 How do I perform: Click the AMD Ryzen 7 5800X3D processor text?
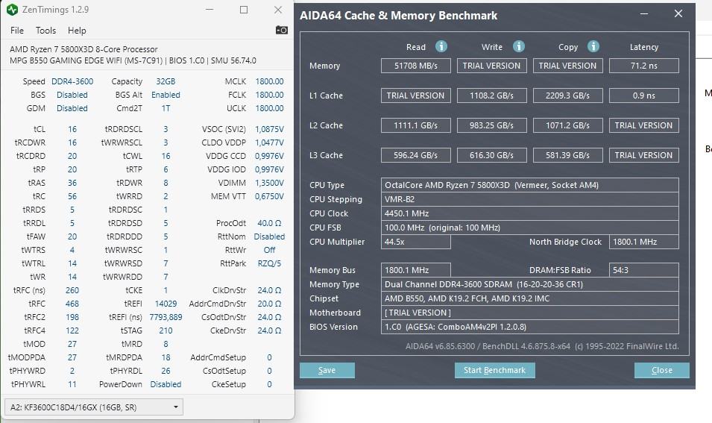[84, 49]
